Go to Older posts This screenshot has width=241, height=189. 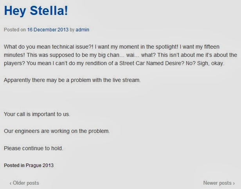pyautogui.click(x=24, y=183)
